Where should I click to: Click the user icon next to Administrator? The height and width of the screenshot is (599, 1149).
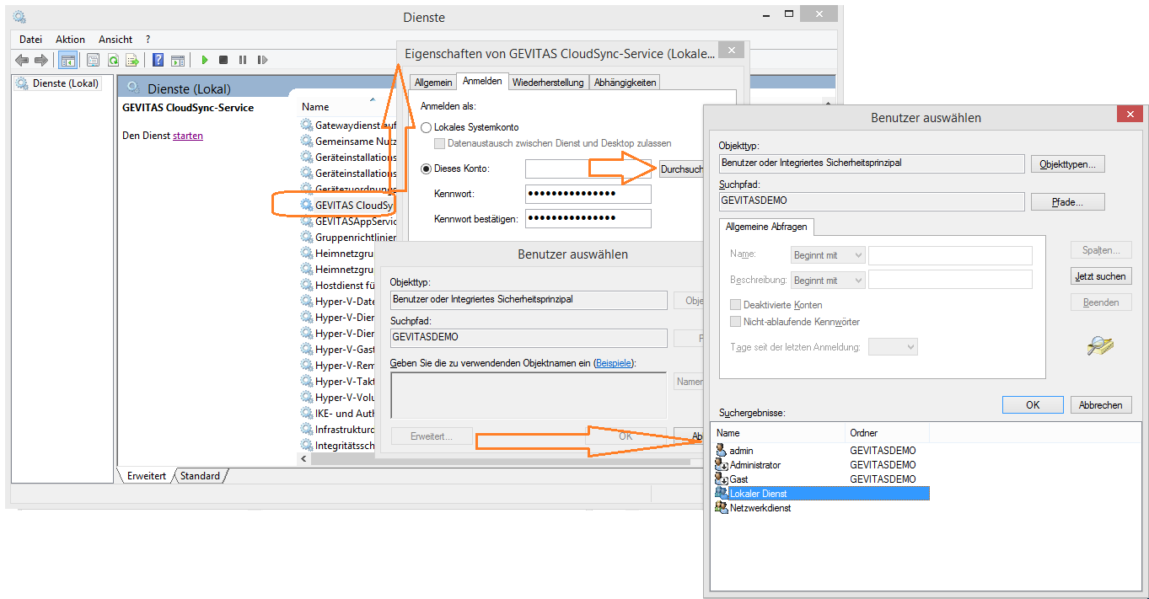click(722, 465)
